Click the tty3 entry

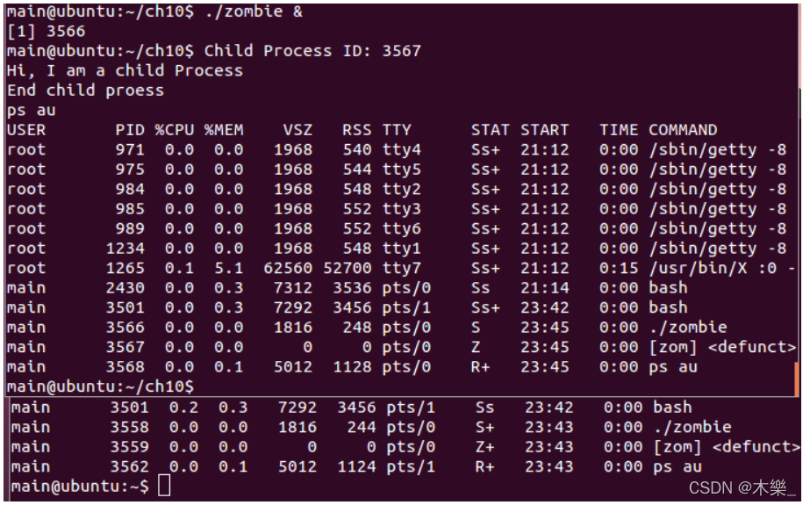(x=401, y=209)
